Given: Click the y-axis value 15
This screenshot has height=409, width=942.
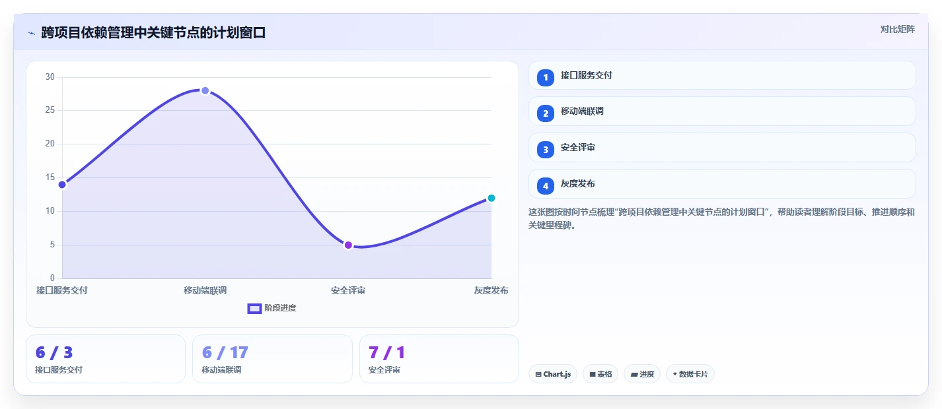Looking at the screenshot, I should pos(50,177).
